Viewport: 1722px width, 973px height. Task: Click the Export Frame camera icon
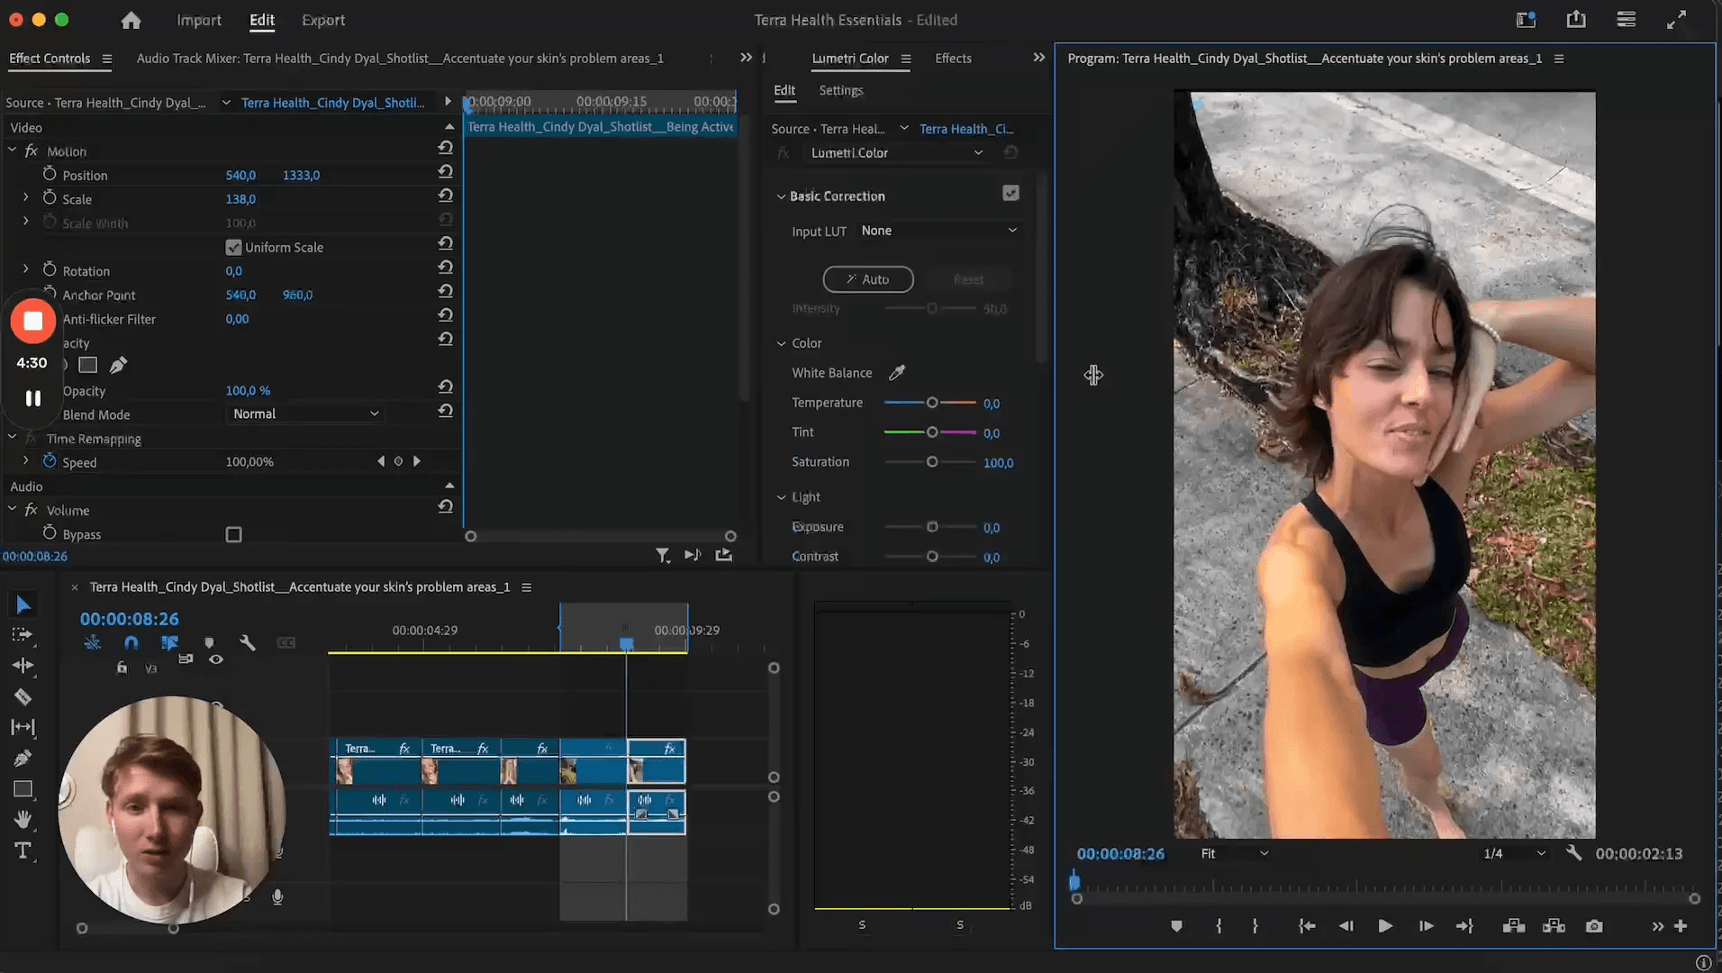pyautogui.click(x=1594, y=926)
